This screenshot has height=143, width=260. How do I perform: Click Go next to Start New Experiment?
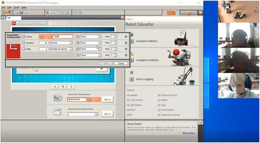108,100
